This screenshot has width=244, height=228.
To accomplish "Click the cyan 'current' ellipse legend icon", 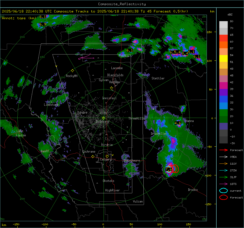I will click(x=223, y=191).
